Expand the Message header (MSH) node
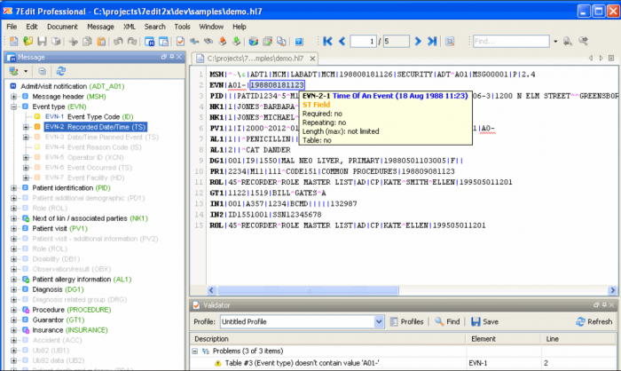Screen dimensions: 621x371 coord(14,97)
